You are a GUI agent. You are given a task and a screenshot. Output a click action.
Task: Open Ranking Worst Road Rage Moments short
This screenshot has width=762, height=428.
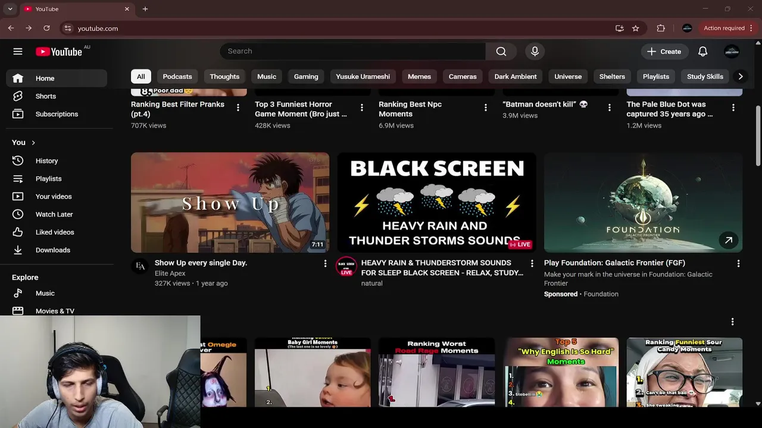[x=436, y=372]
